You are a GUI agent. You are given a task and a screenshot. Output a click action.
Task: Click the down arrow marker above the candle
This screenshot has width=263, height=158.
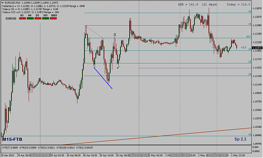[115, 35]
